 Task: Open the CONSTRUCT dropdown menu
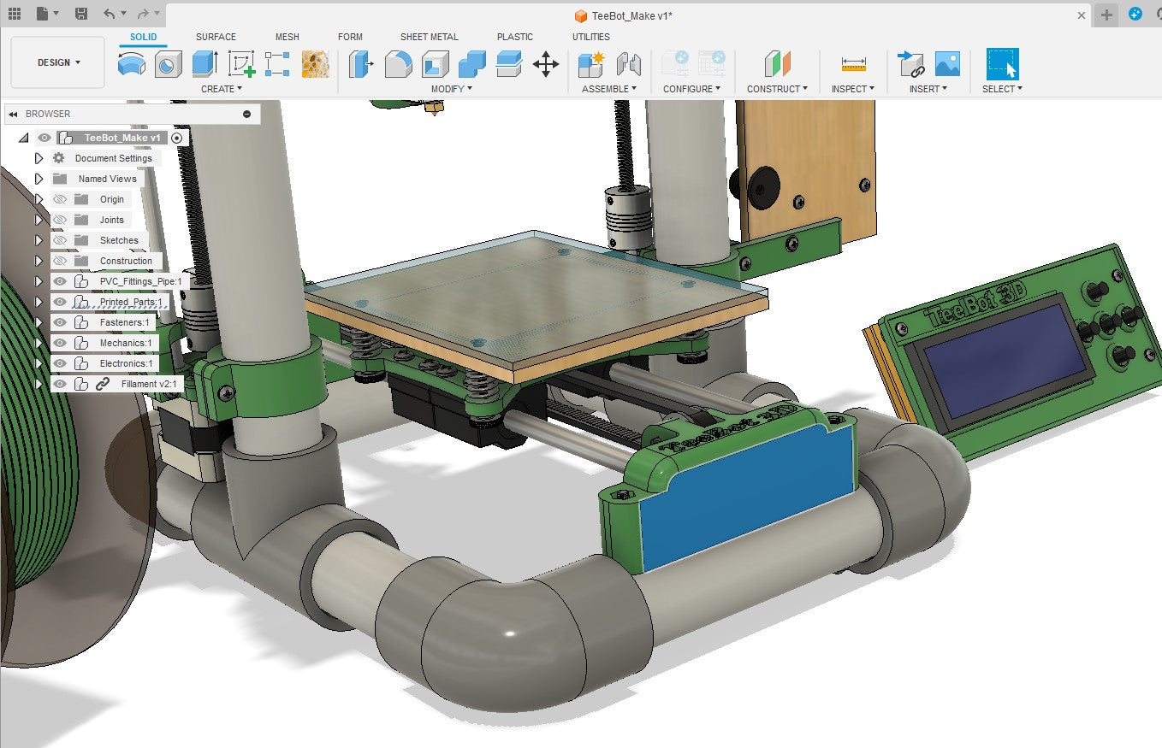778,89
